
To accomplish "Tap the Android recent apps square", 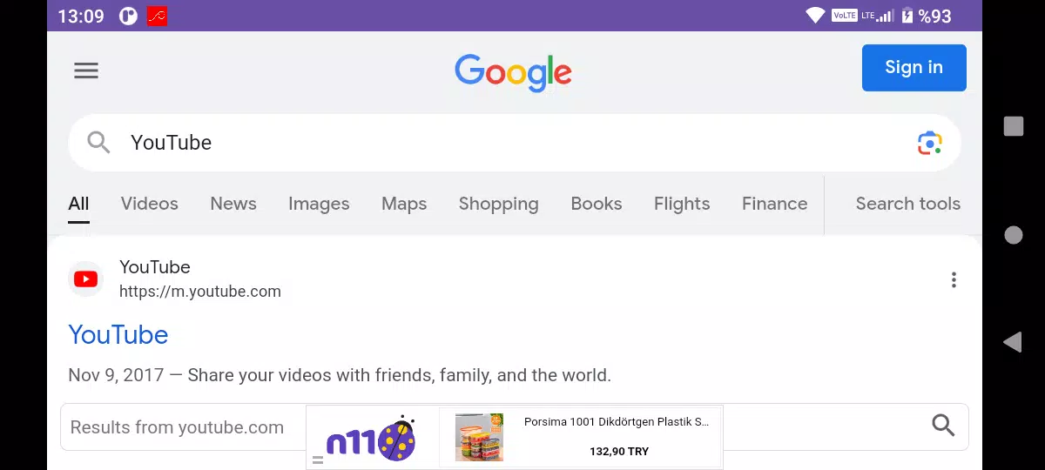I will (1013, 126).
